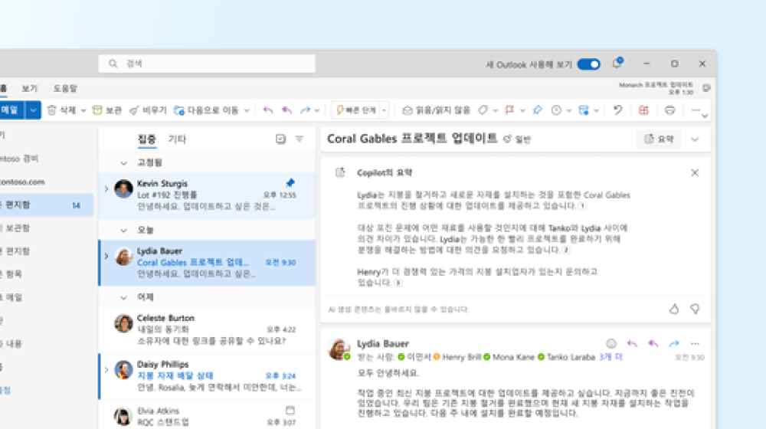Click Reply All on Lydia Bauer's message header
Viewport: 766px width, 429px height.
(x=653, y=343)
